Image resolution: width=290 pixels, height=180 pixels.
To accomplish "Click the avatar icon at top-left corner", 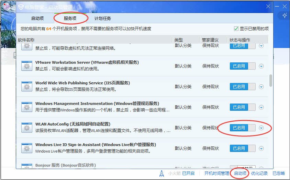I will [7, 7].
